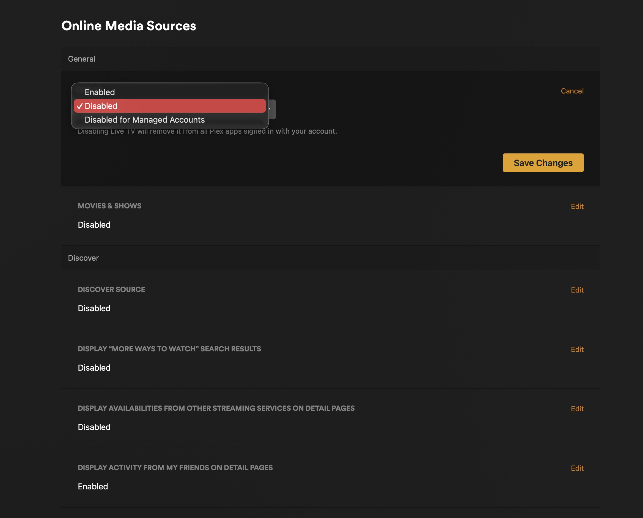Click the Online Media Sources page title

coord(129,26)
